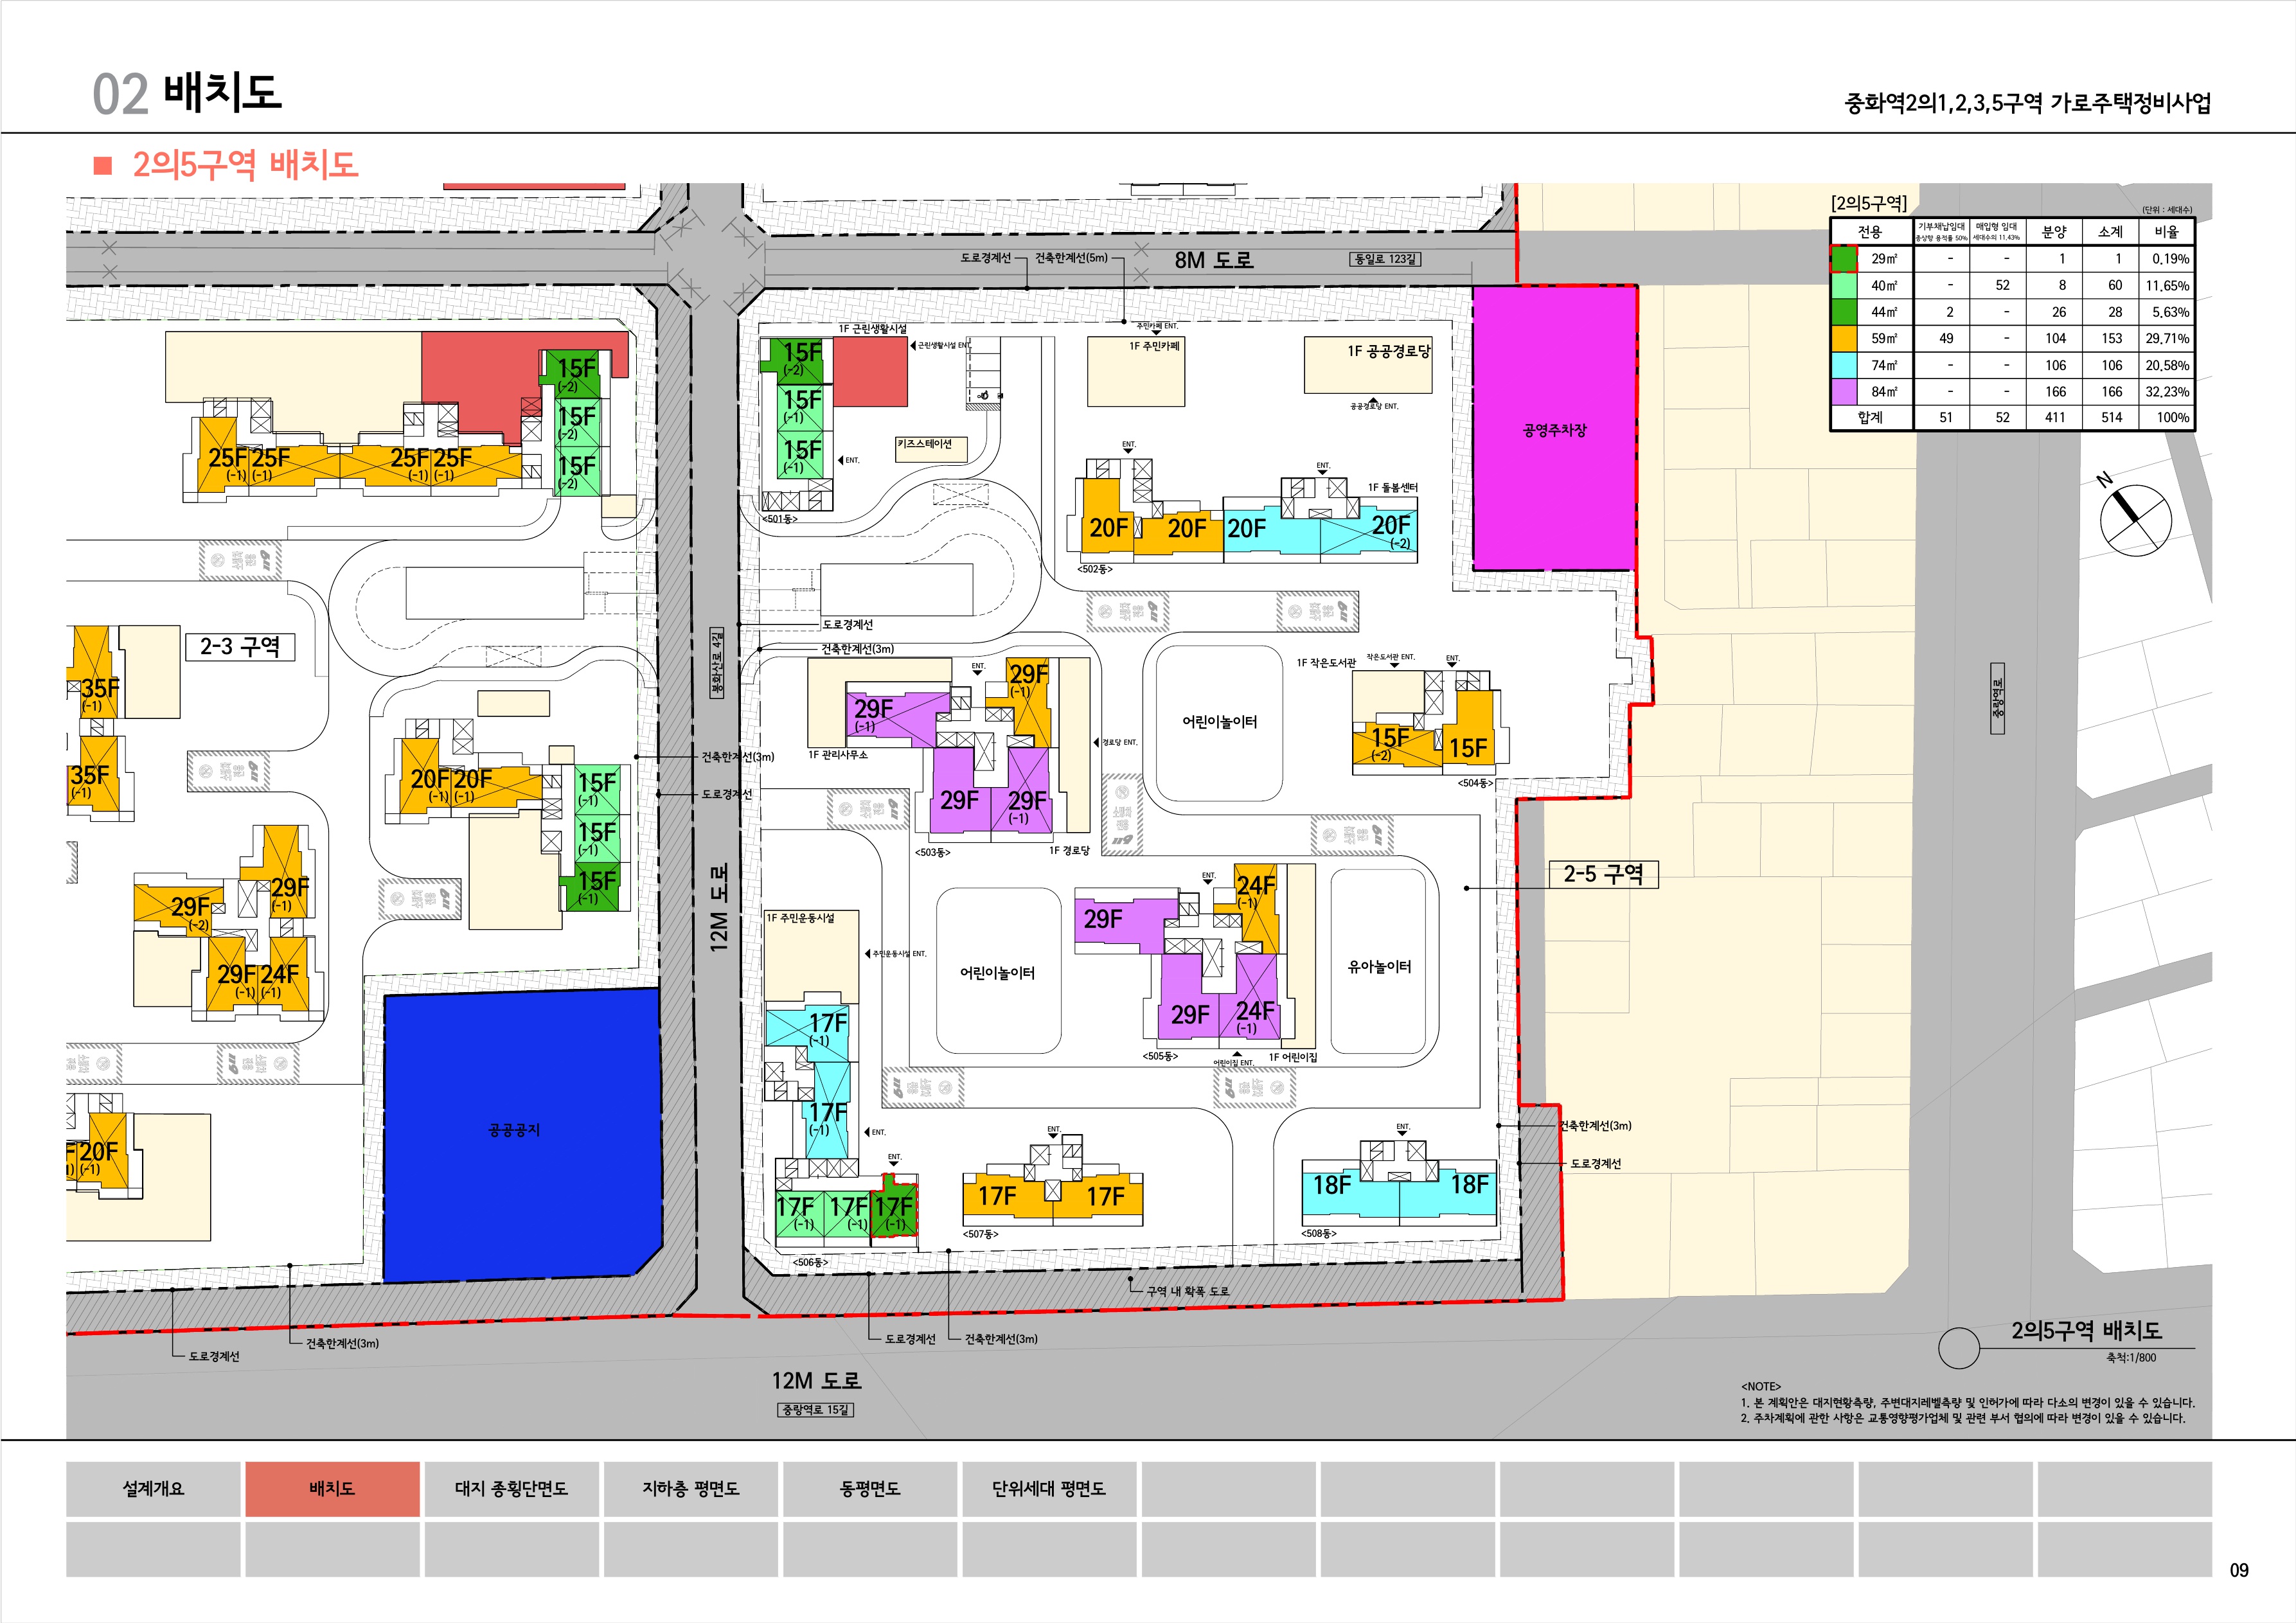The width and height of the screenshot is (2296, 1623).
Task: Go to the 단위세대 평면도 tab
Action: point(1048,1488)
